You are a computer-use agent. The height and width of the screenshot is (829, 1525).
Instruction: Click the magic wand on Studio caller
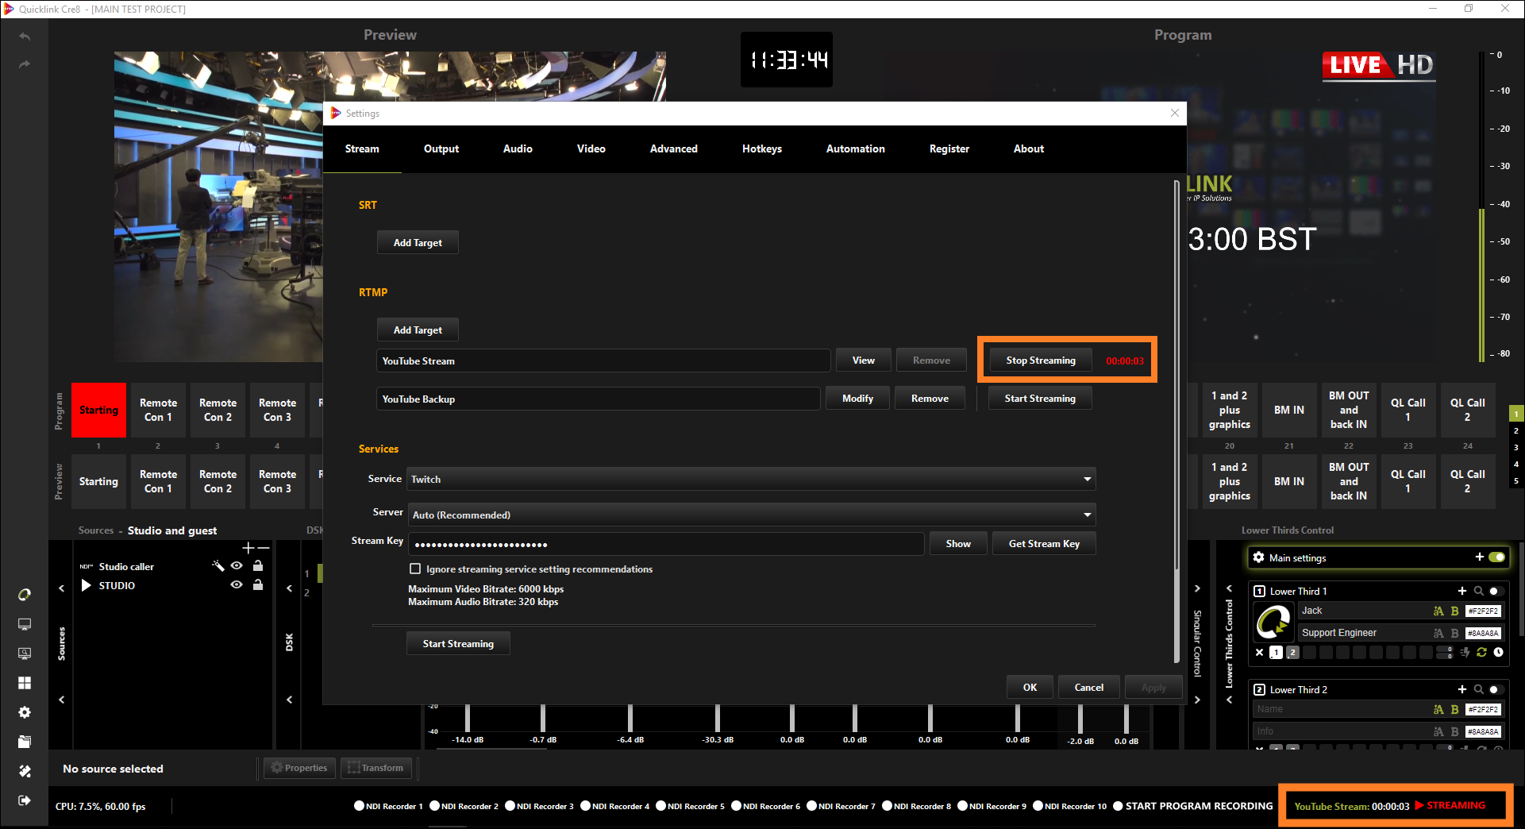(218, 566)
